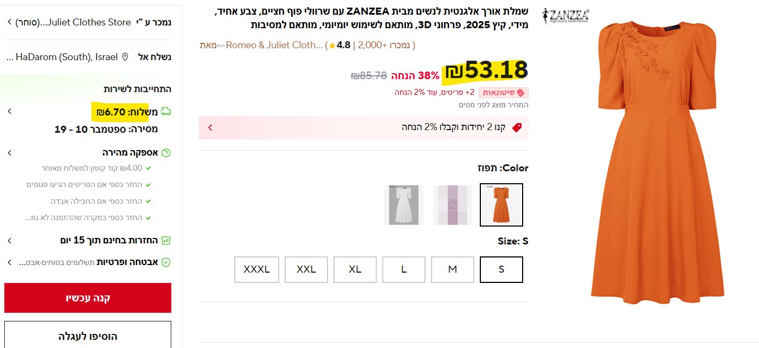The image size is (759, 348).
Task: Click the ZANZEA brand logo
Action: [x=565, y=16]
